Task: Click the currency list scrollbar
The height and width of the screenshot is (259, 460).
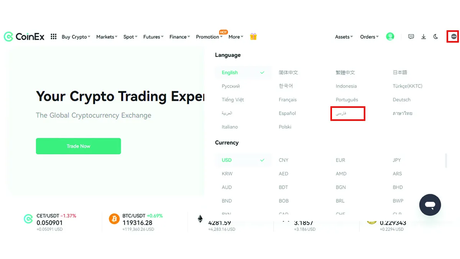Action: 446,160
